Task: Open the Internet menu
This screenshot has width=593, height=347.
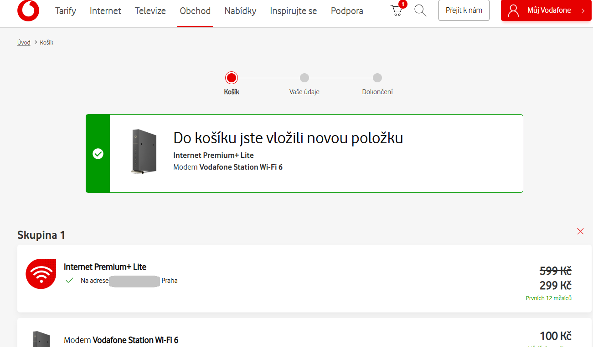Action: point(105,11)
